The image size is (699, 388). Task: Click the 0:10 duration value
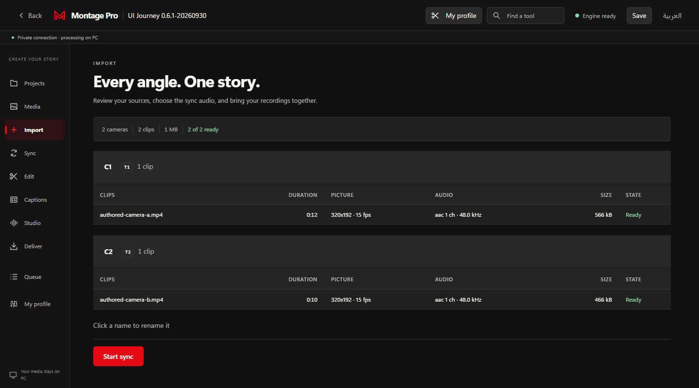(x=312, y=300)
